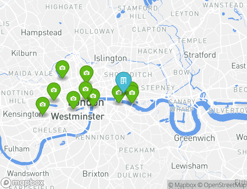Select front camera pin left of Stepney label

click(x=132, y=93)
